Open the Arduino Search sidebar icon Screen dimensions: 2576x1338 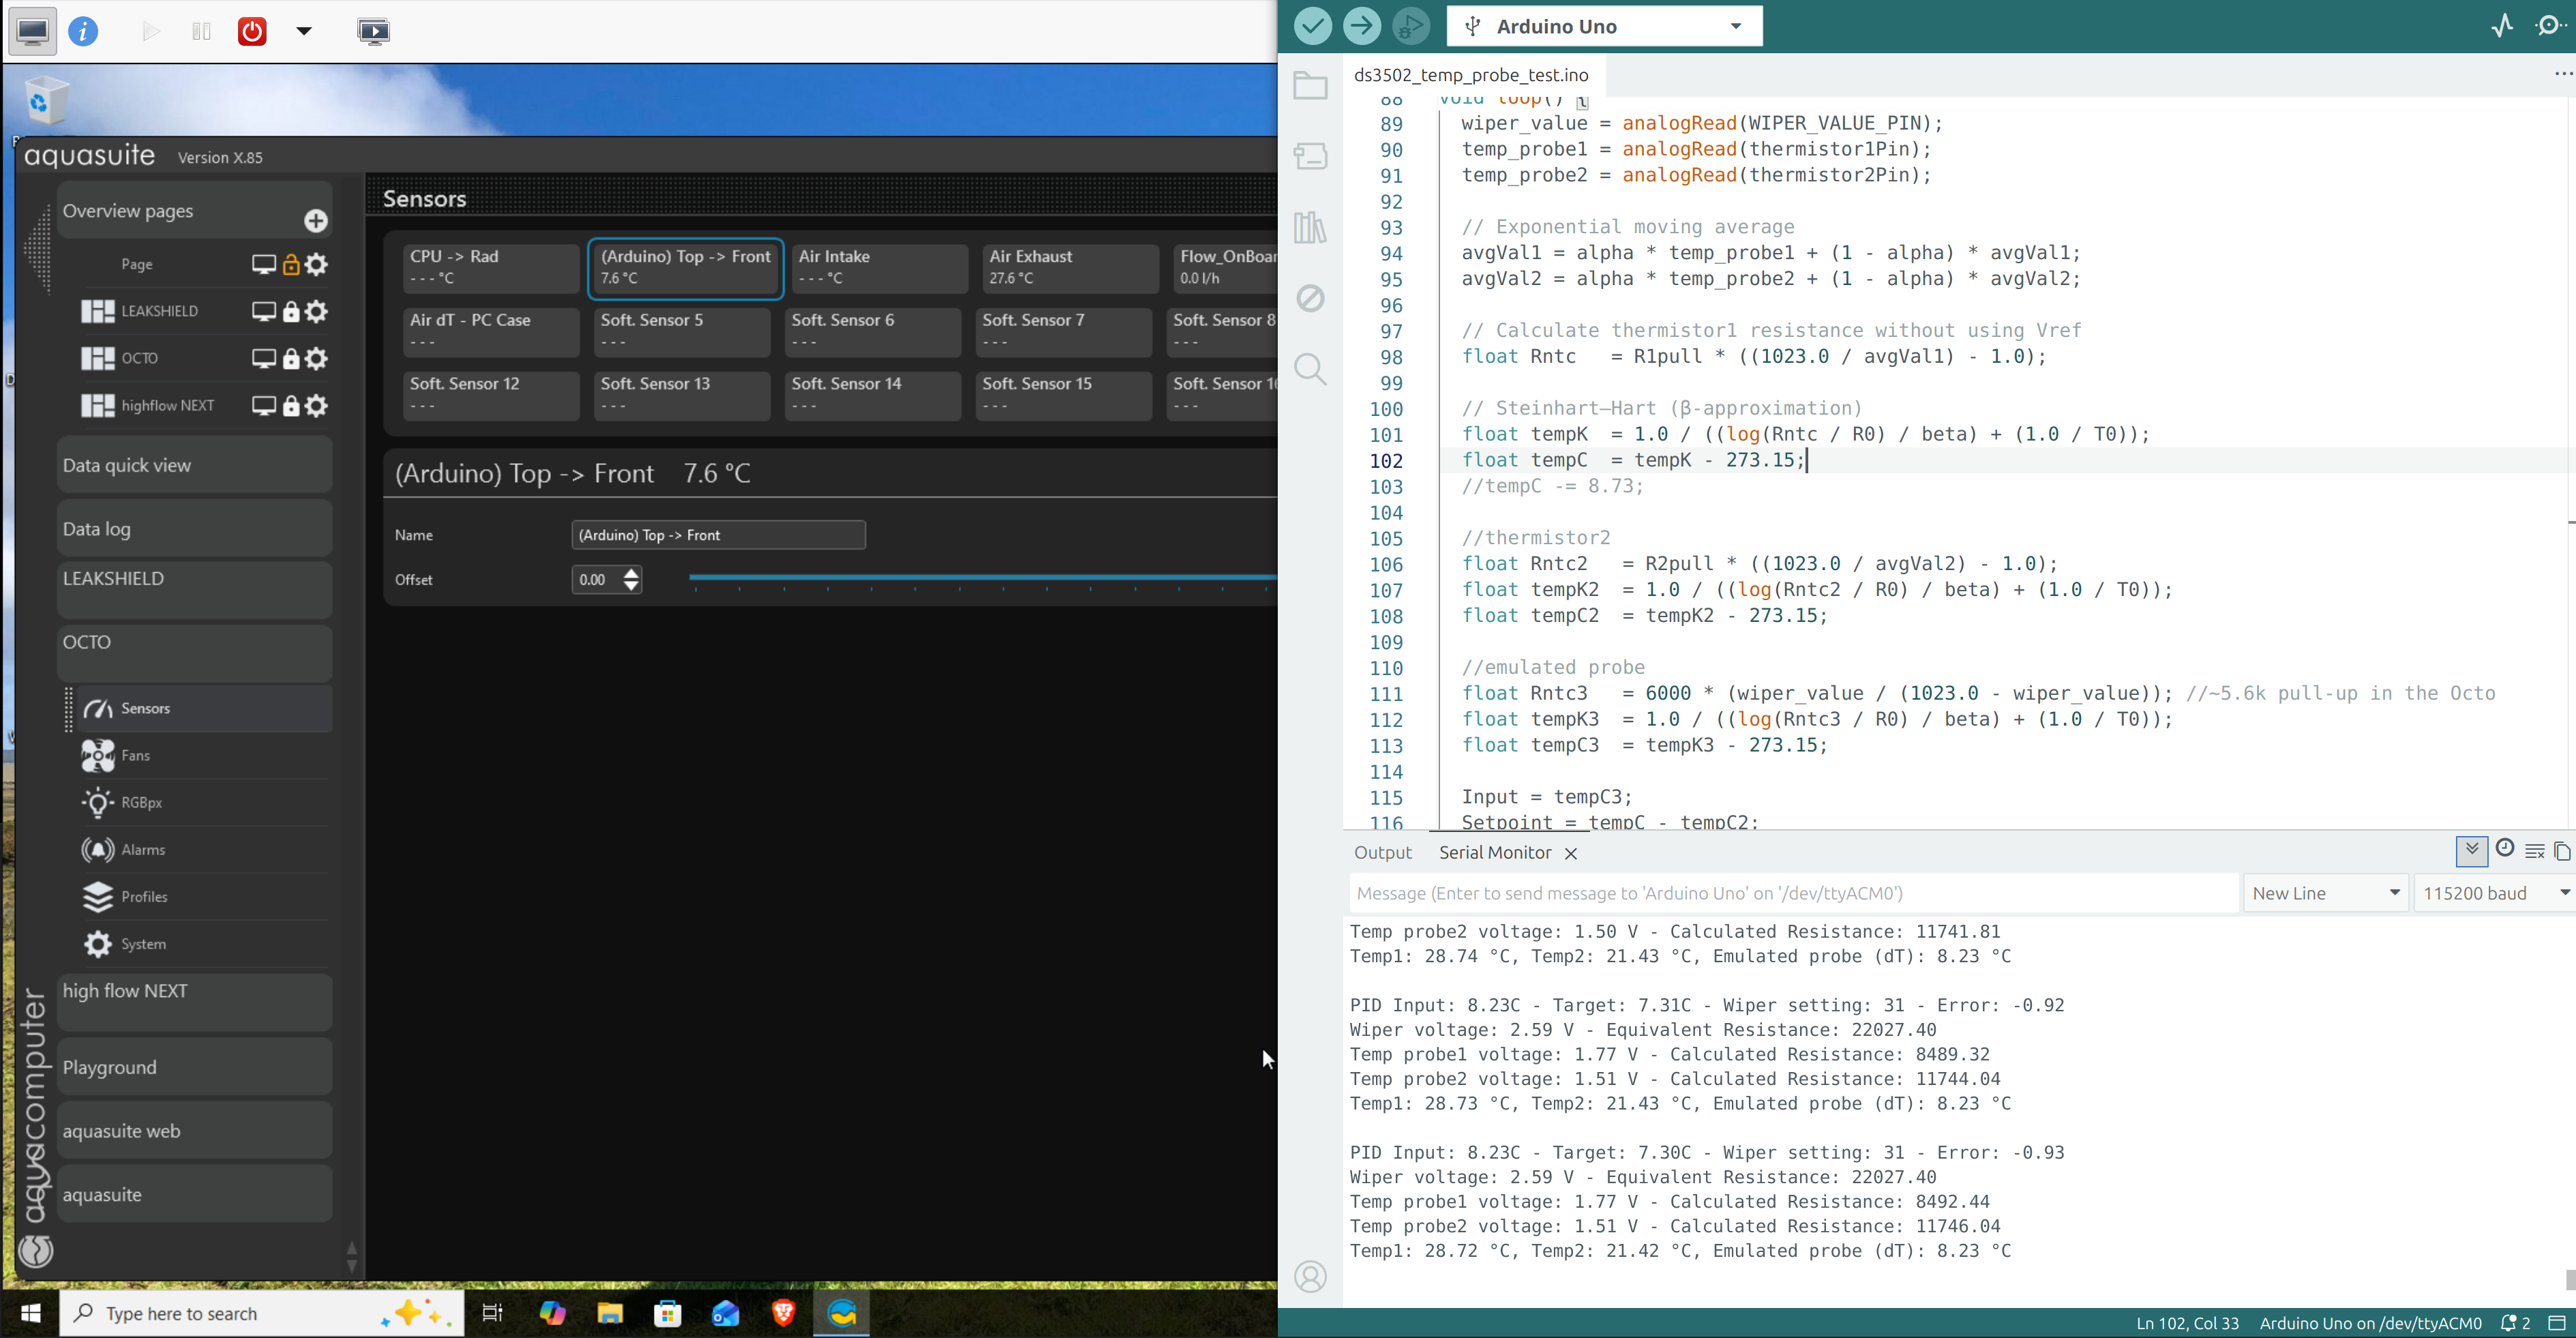pyautogui.click(x=1310, y=369)
